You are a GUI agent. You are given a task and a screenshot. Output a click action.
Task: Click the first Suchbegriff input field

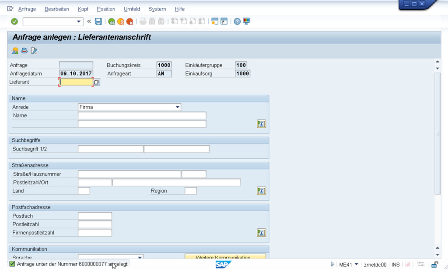coord(110,149)
